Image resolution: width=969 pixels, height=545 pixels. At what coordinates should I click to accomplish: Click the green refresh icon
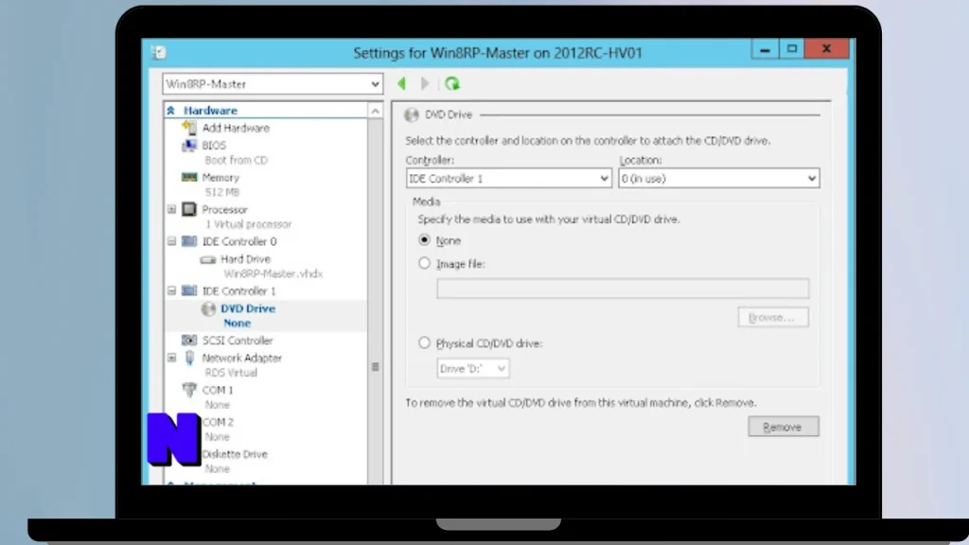(x=452, y=83)
